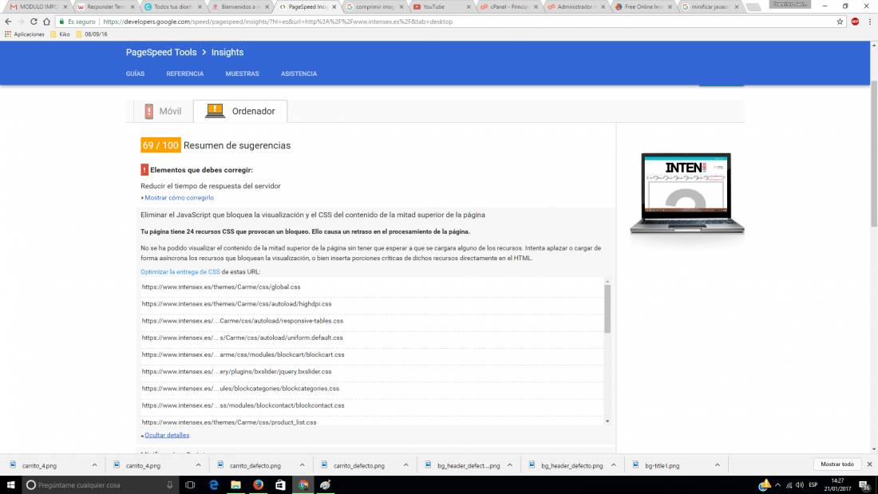This screenshot has width=878, height=494.
Task: Collapse details with Ocultar detalles
Action: pyautogui.click(x=166, y=435)
